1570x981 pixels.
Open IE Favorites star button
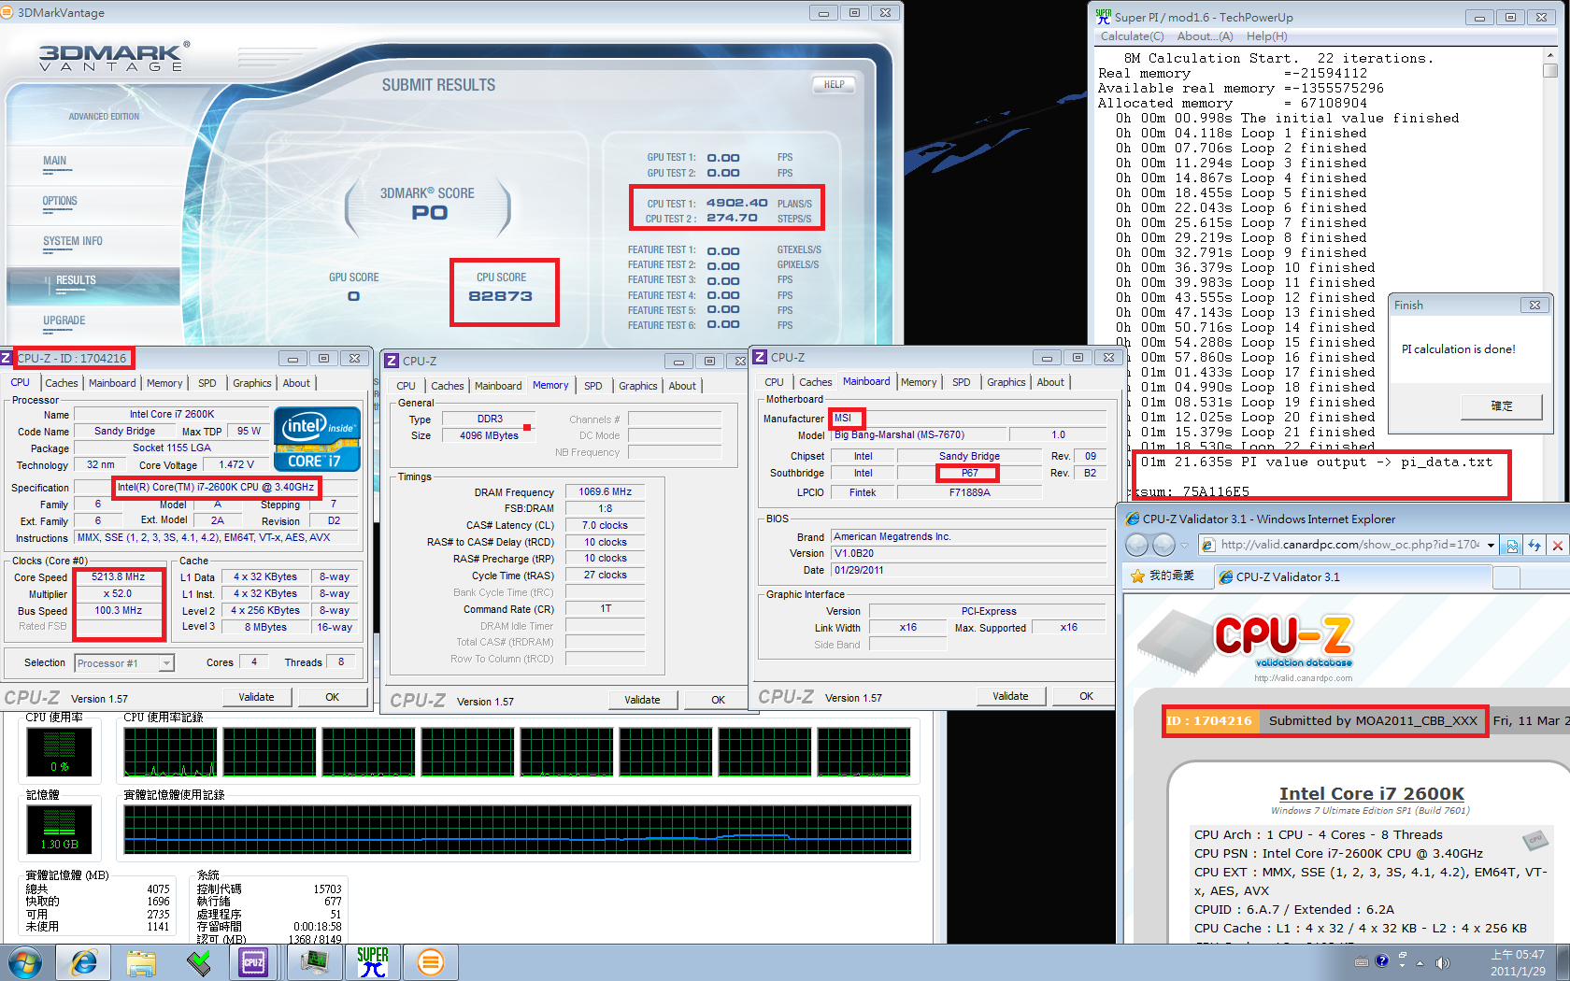click(x=1163, y=576)
